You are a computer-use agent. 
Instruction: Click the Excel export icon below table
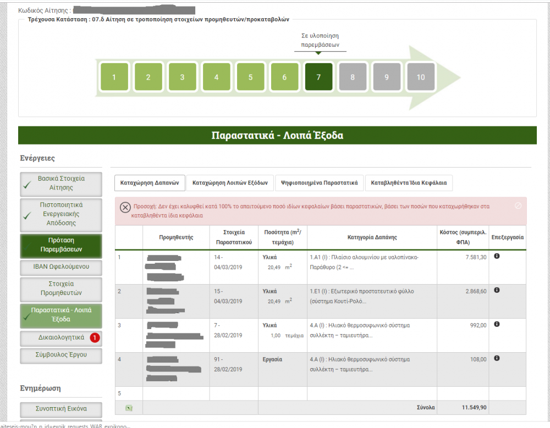(x=129, y=408)
